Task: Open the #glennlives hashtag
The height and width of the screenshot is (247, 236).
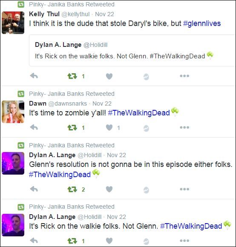Action: click(202, 23)
